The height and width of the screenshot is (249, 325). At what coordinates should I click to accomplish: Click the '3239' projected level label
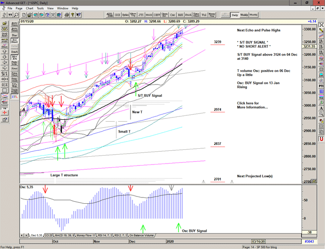point(218,42)
